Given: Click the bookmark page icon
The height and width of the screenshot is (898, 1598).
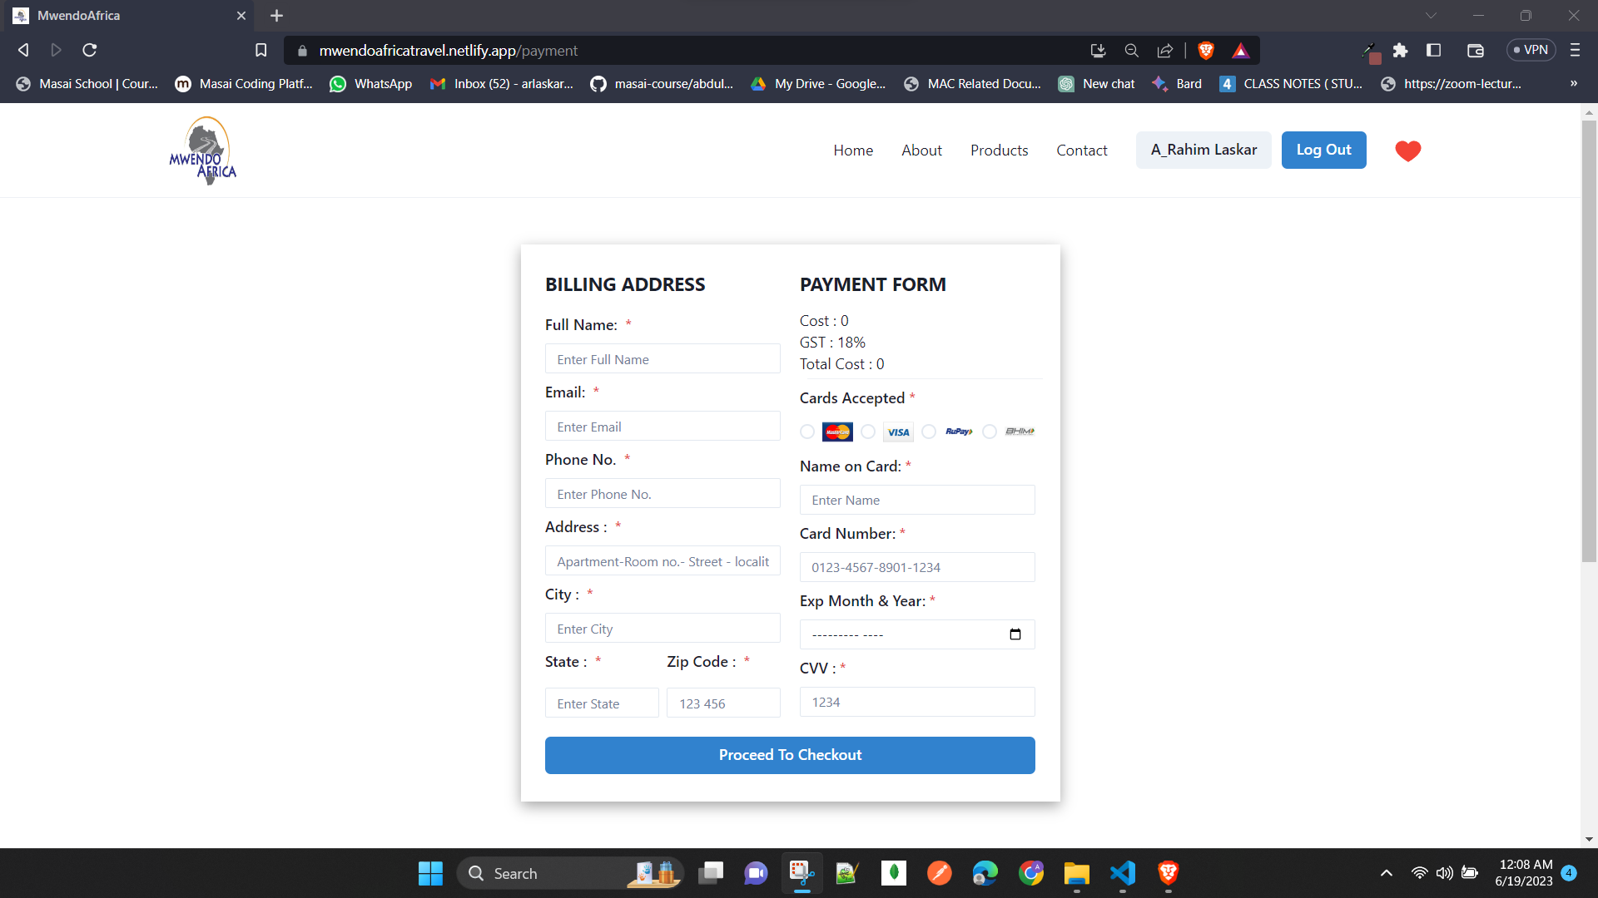Looking at the screenshot, I should [261, 51].
